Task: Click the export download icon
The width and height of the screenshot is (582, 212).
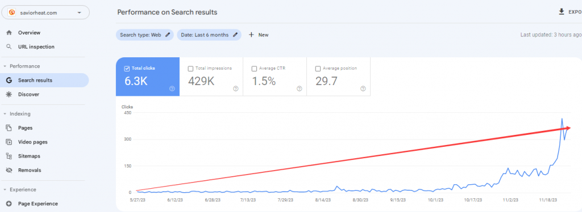Action: tap(562, 12)
